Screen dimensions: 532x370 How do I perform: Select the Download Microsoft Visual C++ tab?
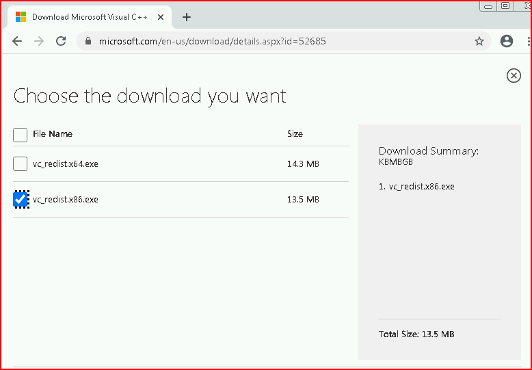pos(90,17)
